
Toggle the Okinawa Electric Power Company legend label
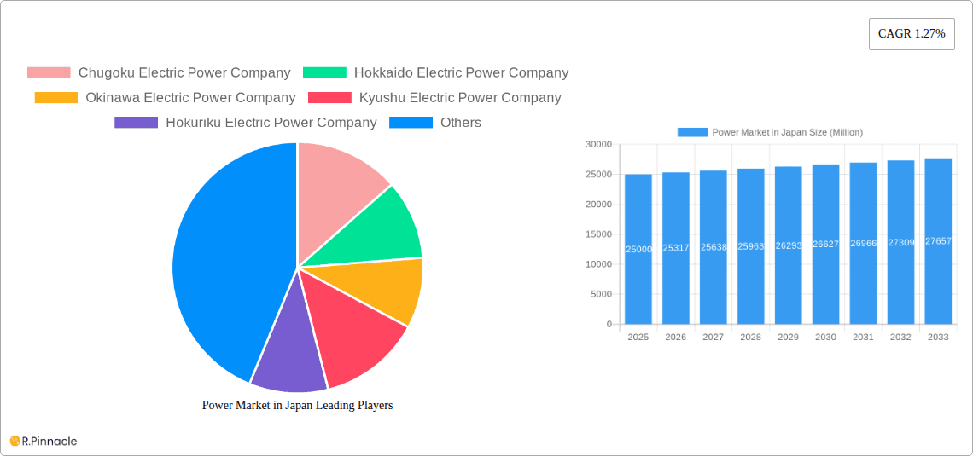point(190,98)
